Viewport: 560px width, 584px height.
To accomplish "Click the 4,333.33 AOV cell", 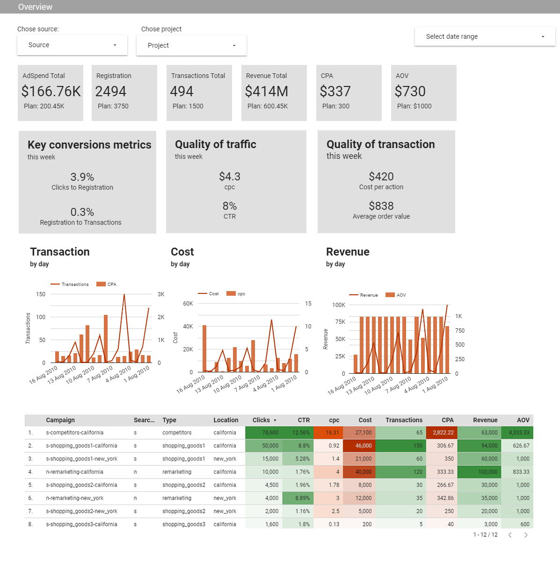I will pyautogui.click(x=517, y=433).
